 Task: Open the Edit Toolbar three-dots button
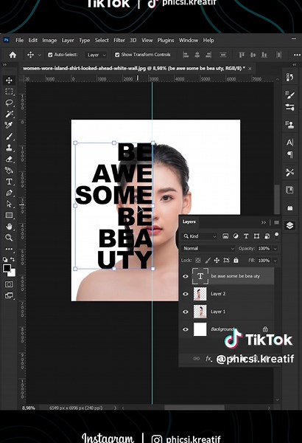point(9,249)
